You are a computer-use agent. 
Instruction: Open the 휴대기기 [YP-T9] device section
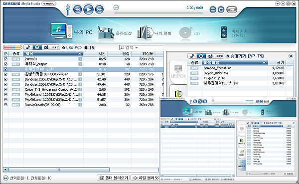[234, 33]
